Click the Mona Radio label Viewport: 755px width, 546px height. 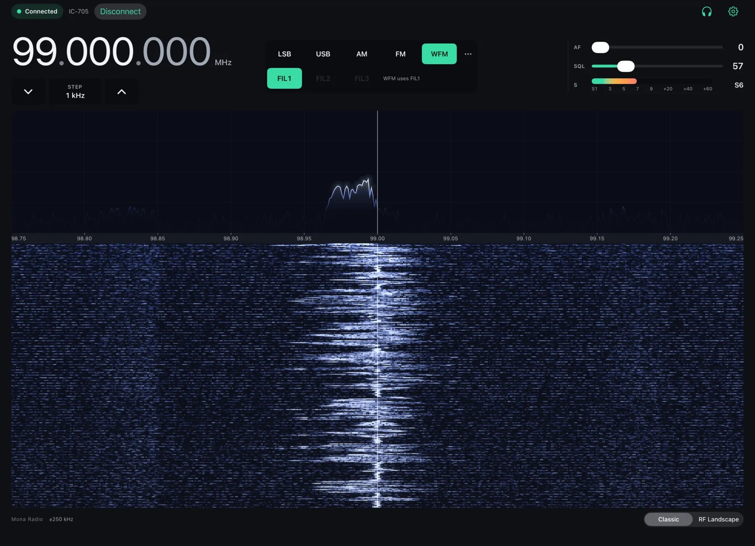27,519
